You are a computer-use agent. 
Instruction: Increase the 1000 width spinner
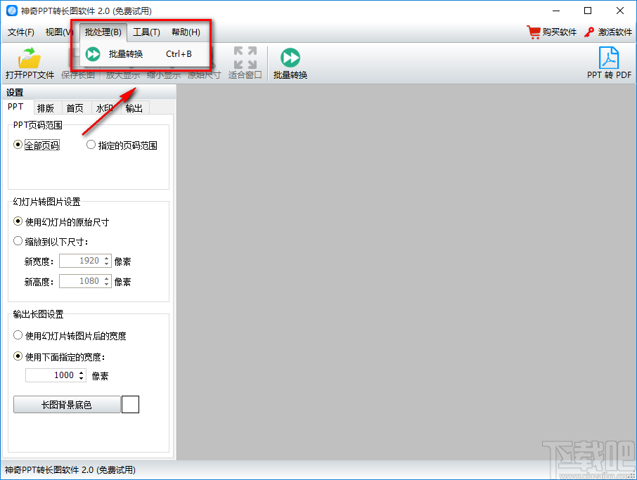point(82,372)
